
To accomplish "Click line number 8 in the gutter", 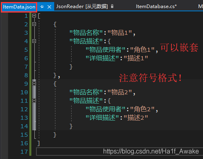I will coord(26,75).
